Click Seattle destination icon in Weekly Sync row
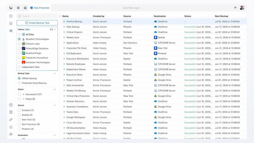 coord(155,37)
